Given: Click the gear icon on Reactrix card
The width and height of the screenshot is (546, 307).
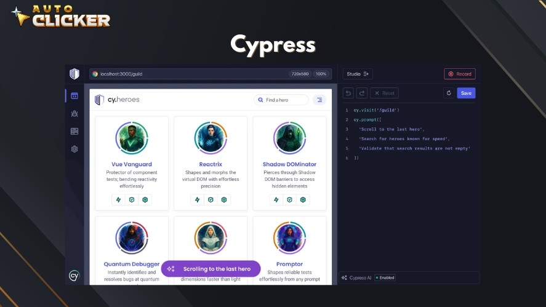Looking at the screenshot, I should point(224,200).
